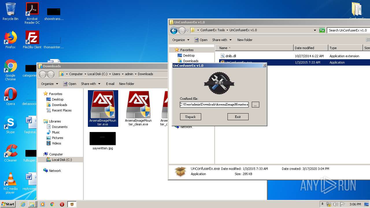Open faqtotal Word document on desktop

point(30,125)
